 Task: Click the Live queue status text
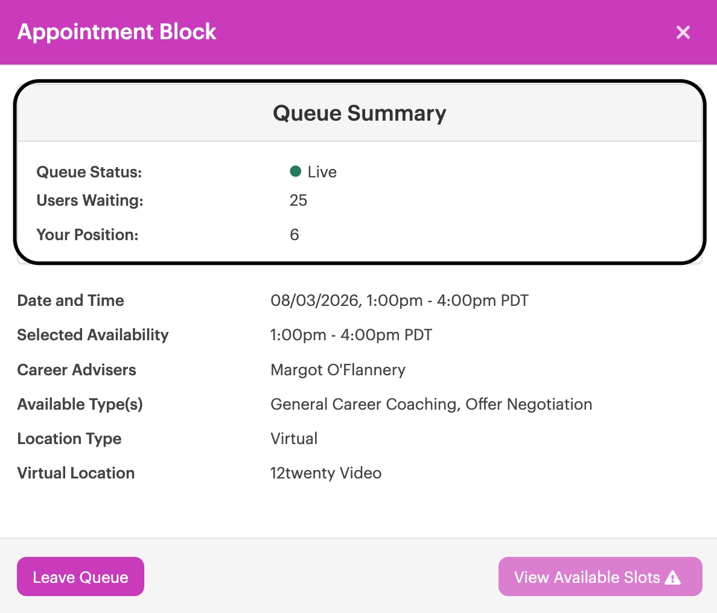[322, 172]
